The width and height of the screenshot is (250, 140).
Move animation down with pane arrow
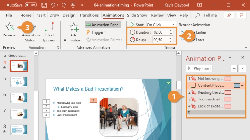point(242,68)
